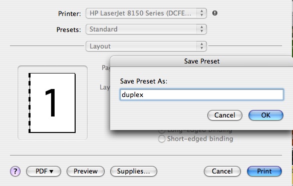Expand the Layout pane selector menu
This screenshot has width=293, height=186.
tap(146, 46)
